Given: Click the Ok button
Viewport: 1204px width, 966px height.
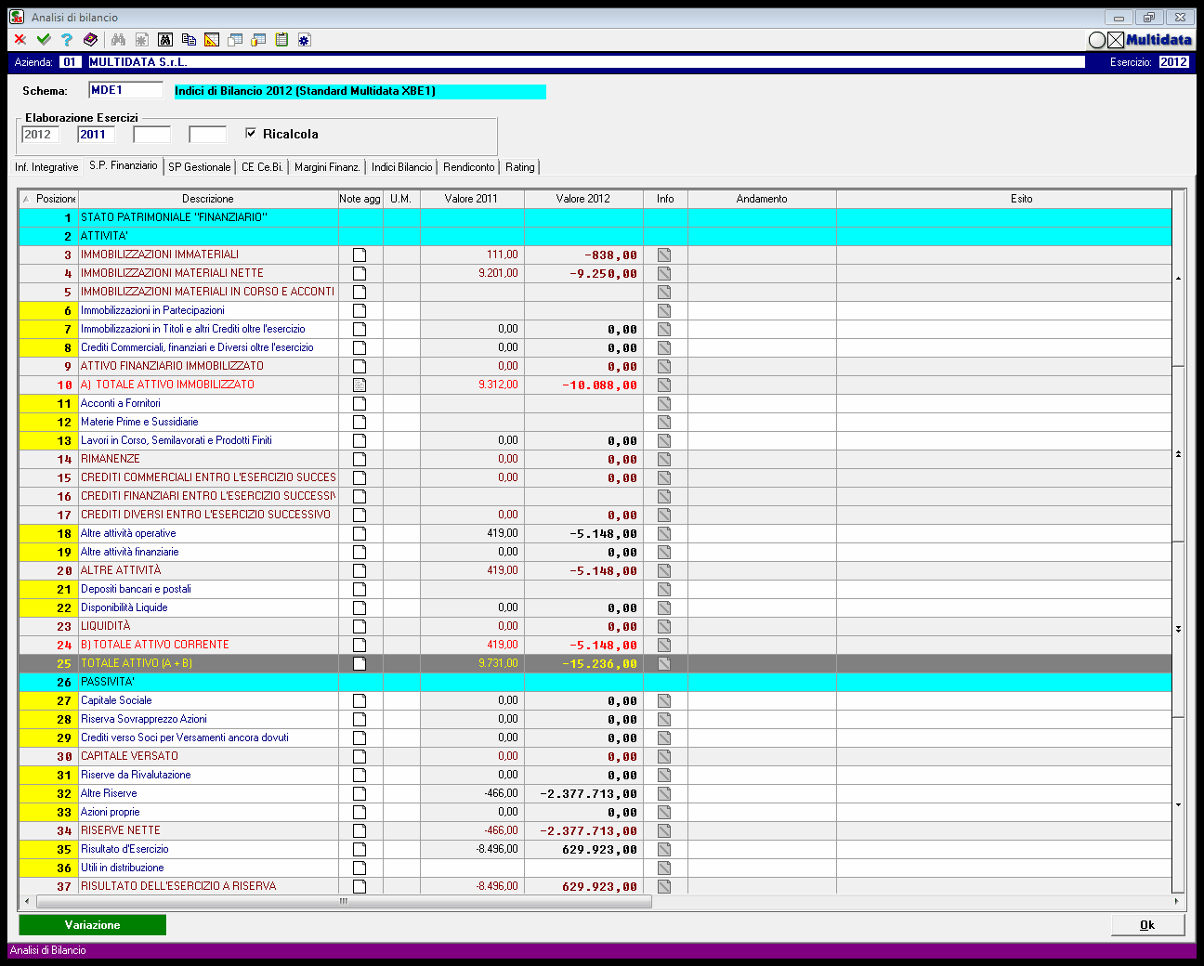Looking at the screenshot, I should coord(1147,925).
